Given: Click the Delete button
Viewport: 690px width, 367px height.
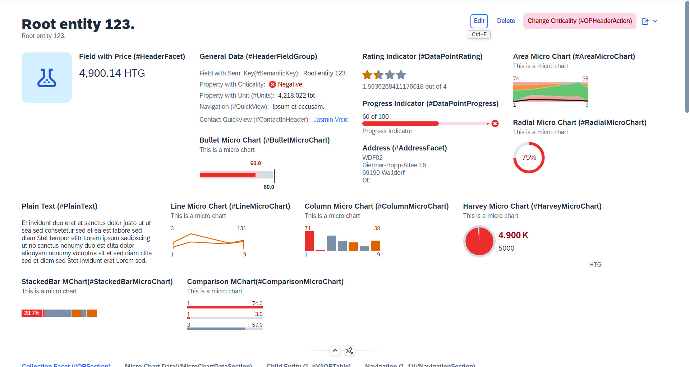Looking at the screenshot, I should pyautogui.click(x=506, y=21).
